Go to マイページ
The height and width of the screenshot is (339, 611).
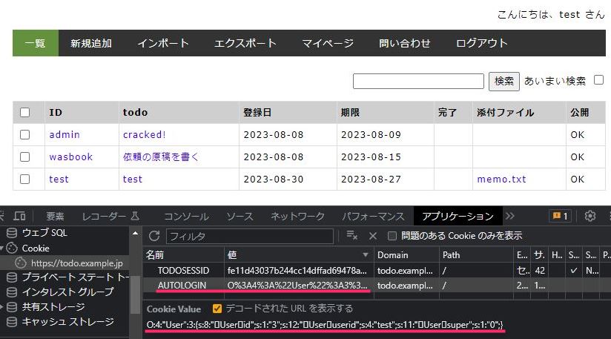tap(328, 43)
